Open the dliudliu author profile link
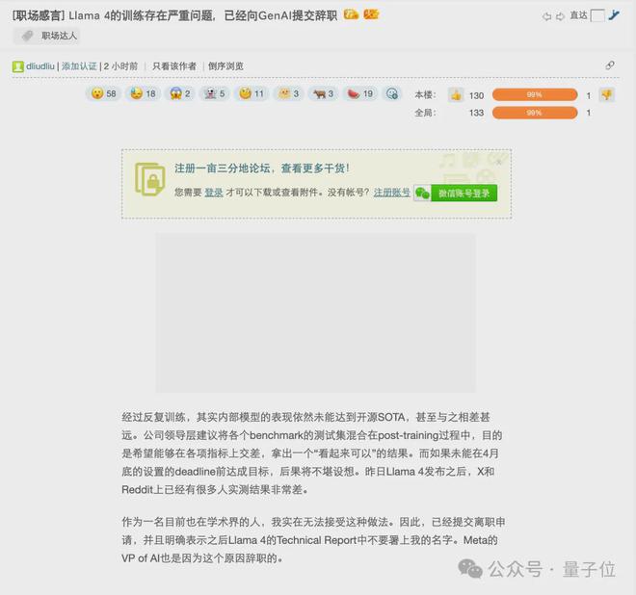 tap(40, 66)
